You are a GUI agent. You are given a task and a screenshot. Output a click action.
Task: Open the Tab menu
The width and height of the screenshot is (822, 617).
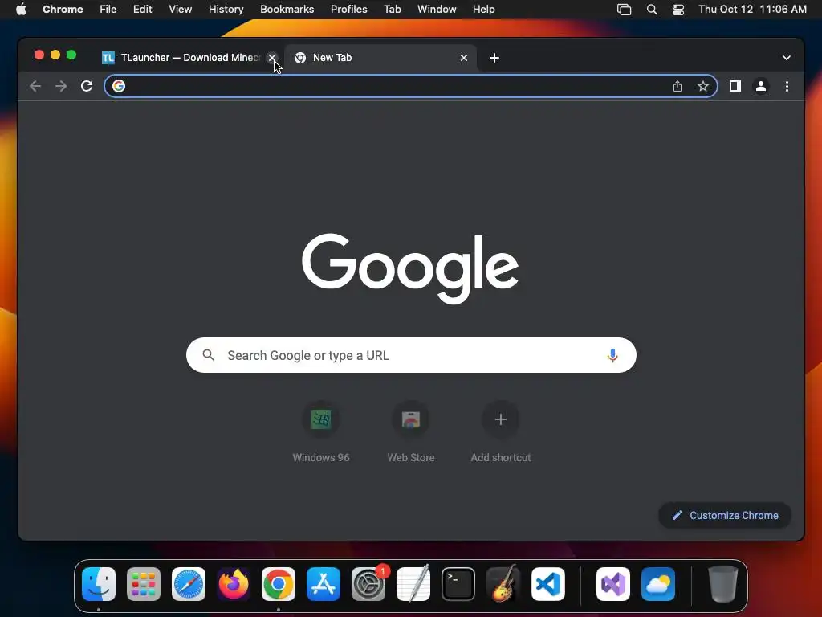392,10
